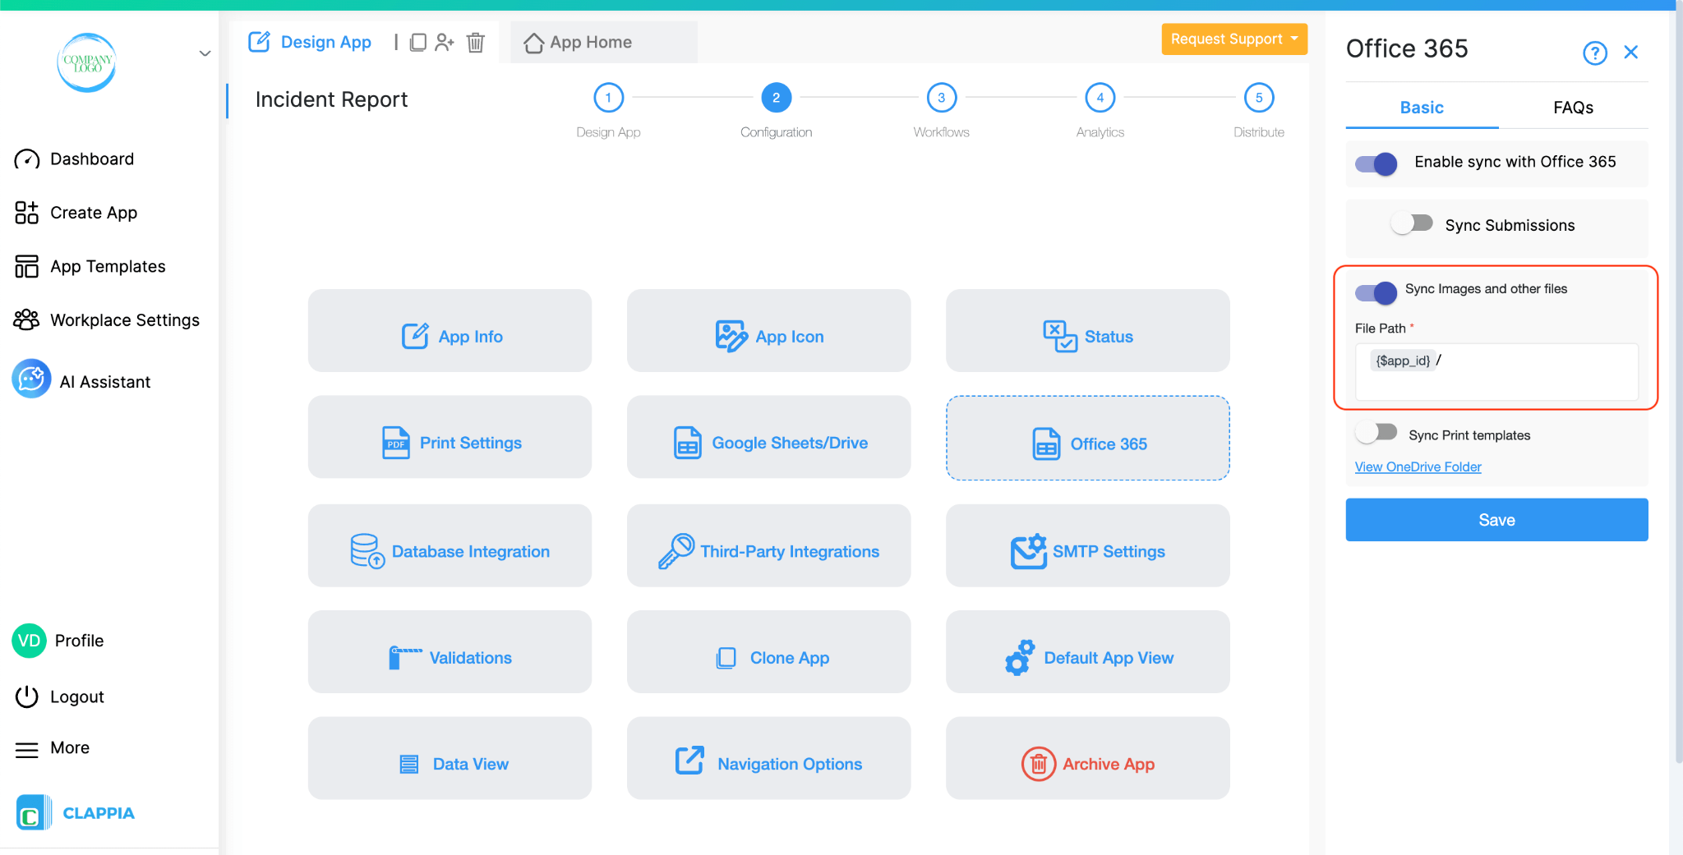
Task: Turn on Sync Print templates
Action: [x=1377, y=431]
